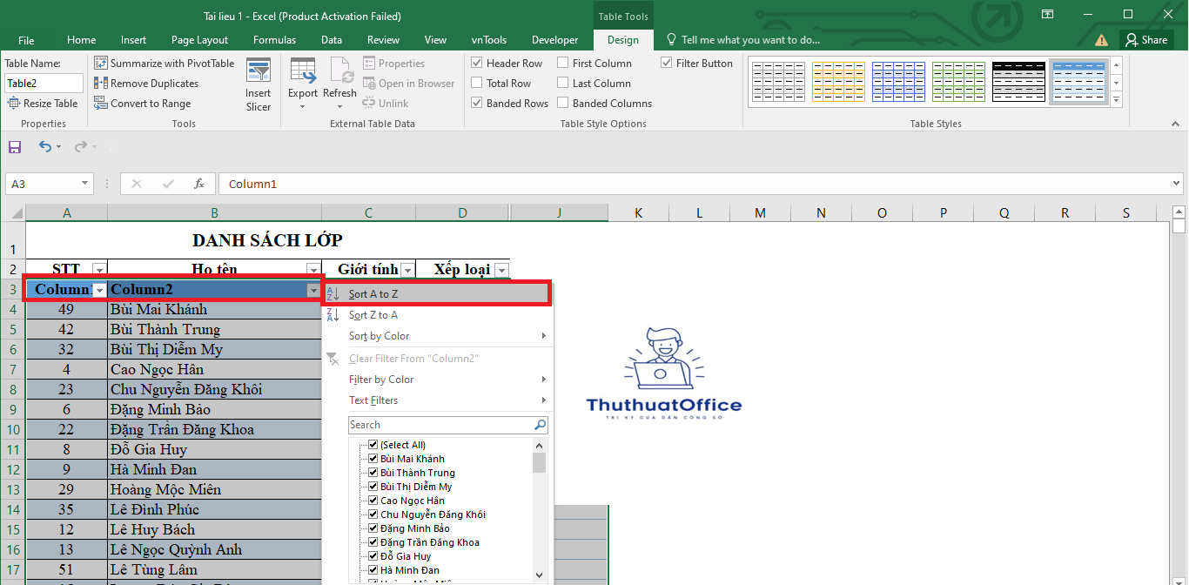Select the black header table style
The height and width of the screenshot is (585, 1189).
[1018, 82]
